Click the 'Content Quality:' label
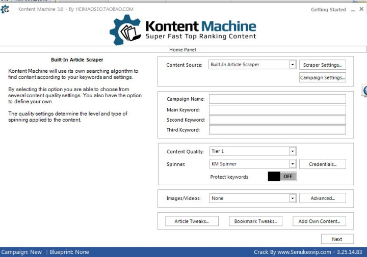 (185, 152)
